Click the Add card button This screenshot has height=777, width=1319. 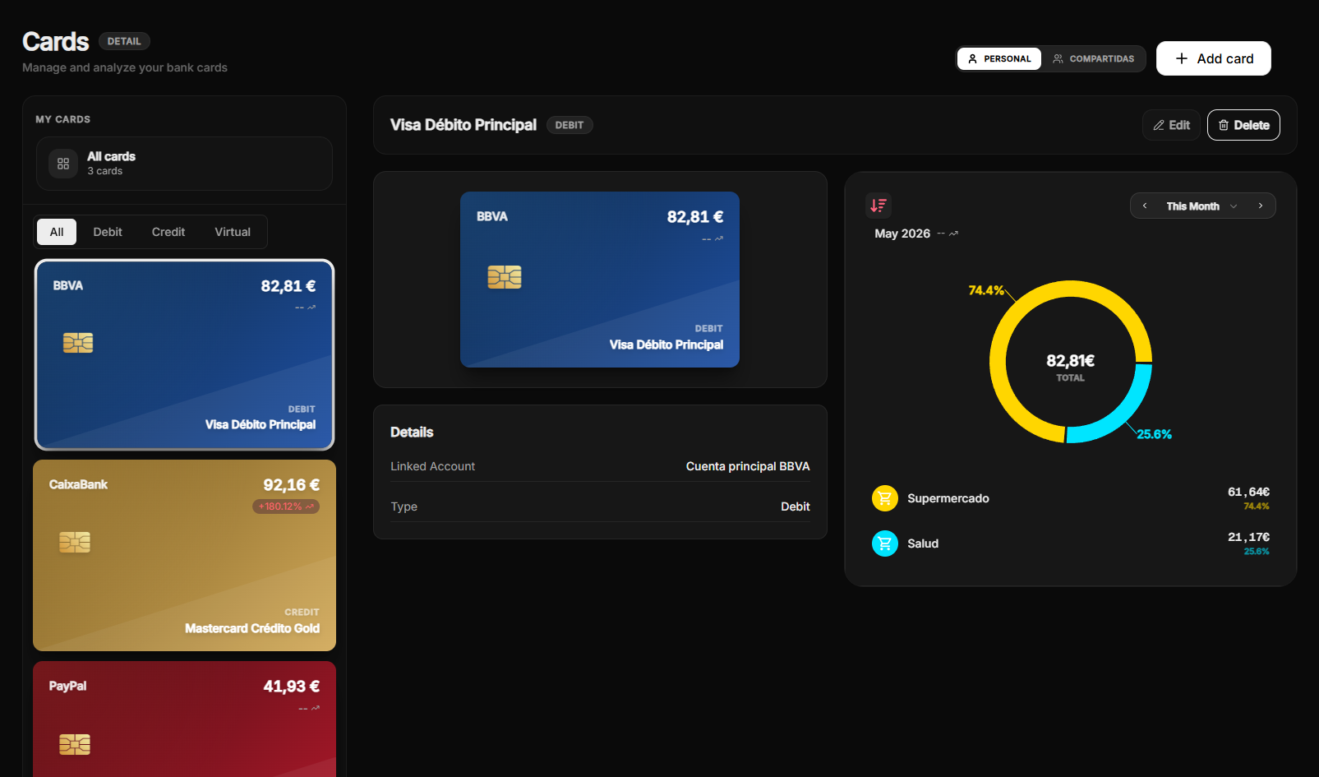[1214, 58]
